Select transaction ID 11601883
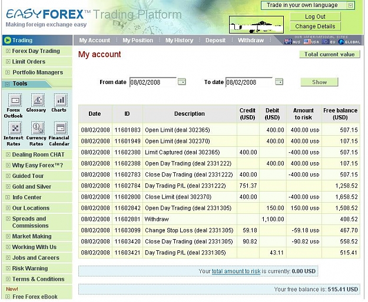Image resolution: width=368 pixels, height=302 pixels. (x=127, y=130)
